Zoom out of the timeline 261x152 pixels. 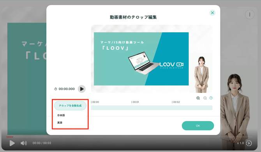pyautogui.click(x=205, y=98)
